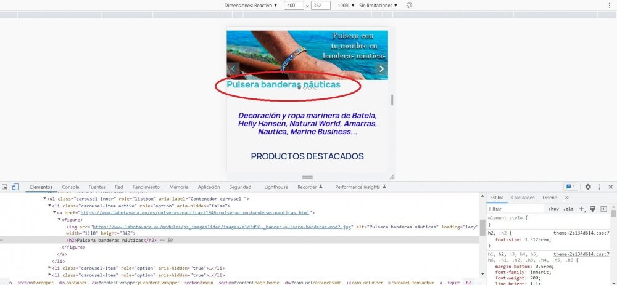Select ul.carousel-inner in the breadcrumb

pos(365,283)
